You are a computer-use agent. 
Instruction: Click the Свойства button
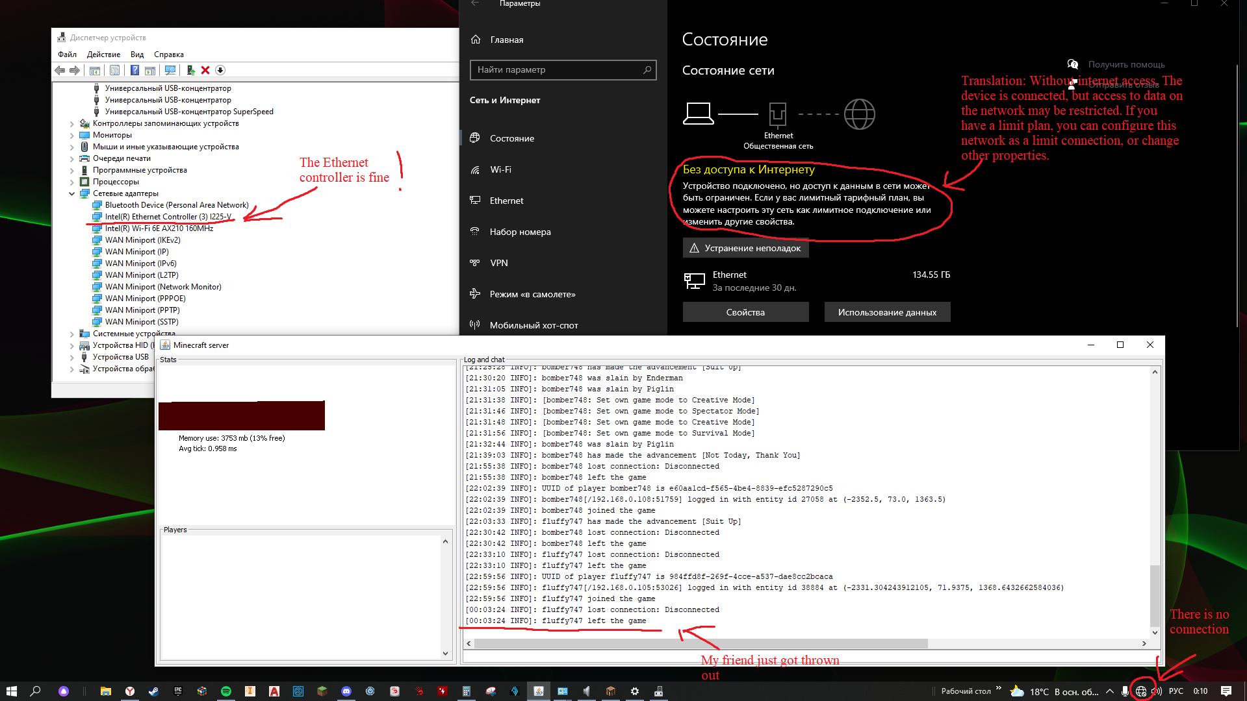pyautogui.click(x=745, y=312)
